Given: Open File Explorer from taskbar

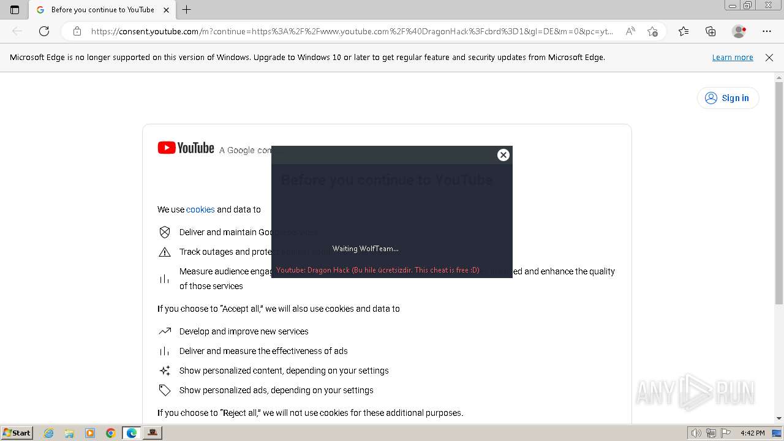Looking at the screenshot, I should point(69,433).
